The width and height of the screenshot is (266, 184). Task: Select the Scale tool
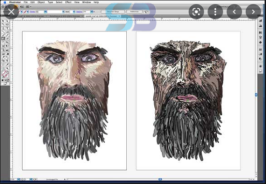(x=7, y=43)
